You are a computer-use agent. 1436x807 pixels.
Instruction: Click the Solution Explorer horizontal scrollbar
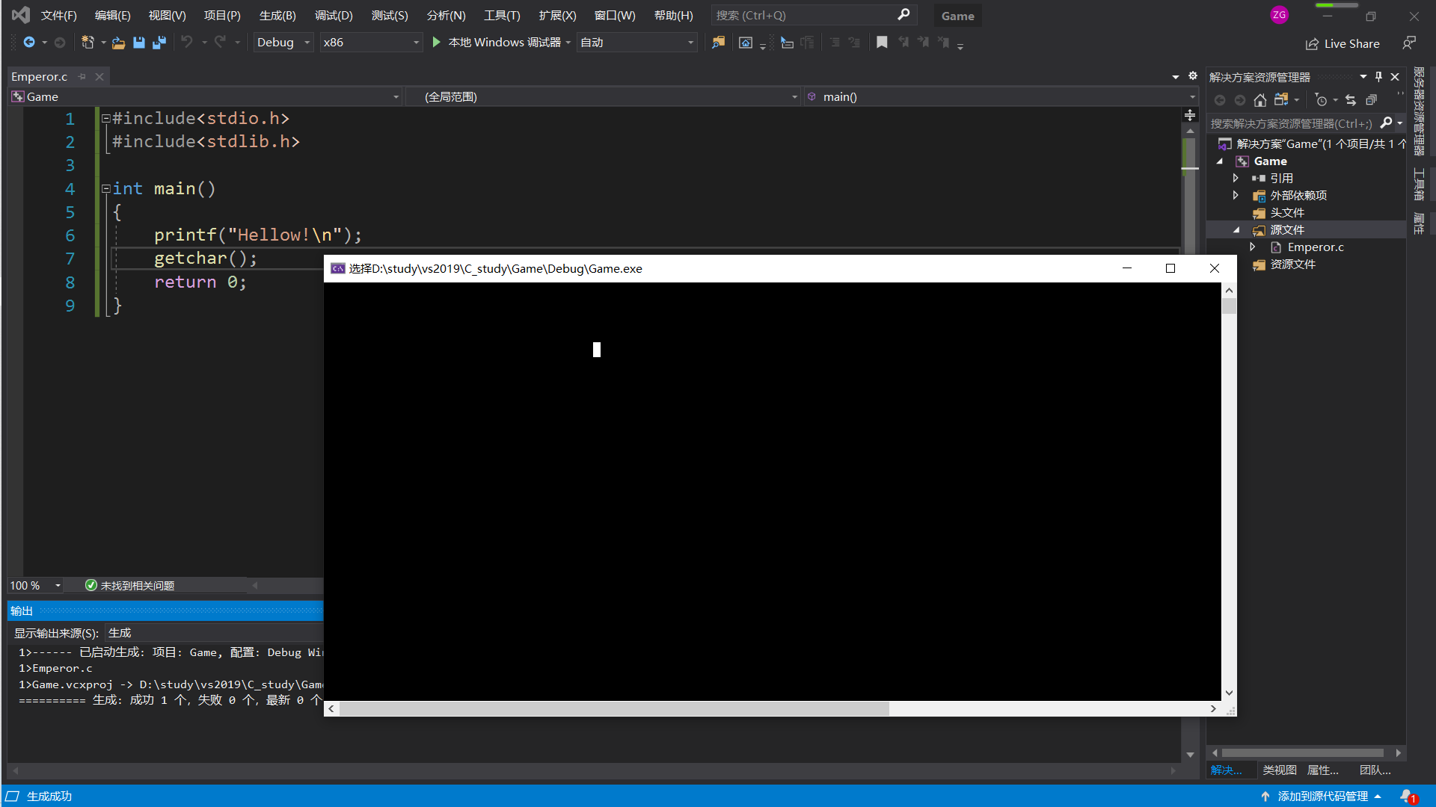tap(1302, 753)
